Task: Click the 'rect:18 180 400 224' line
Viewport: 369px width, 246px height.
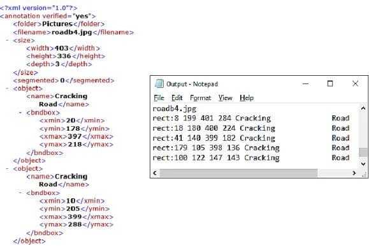Action: pos(251,128)
